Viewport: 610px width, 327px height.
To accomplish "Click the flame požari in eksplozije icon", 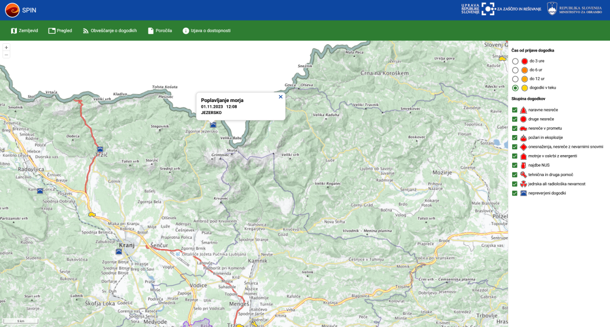I will coord(523,138).
